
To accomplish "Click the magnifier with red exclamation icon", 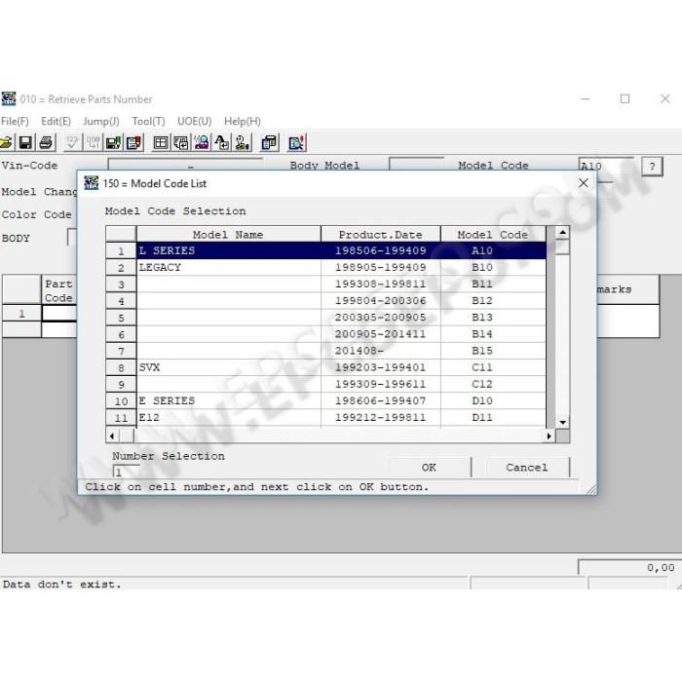I will (296, 142).
